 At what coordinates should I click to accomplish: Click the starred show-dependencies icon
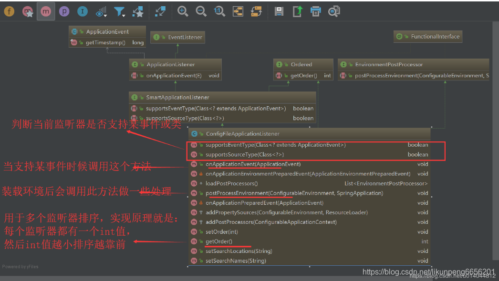pyautogui.click(x=138, y=12)
